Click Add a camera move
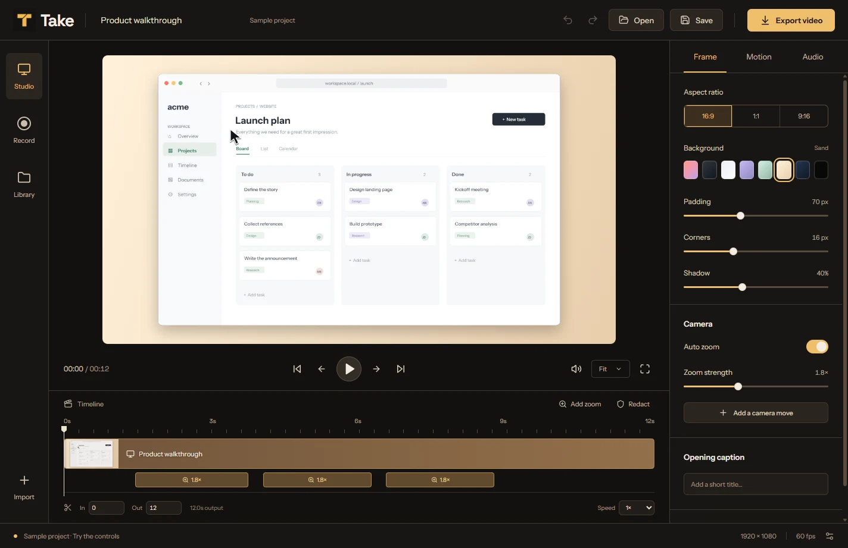 click(756, 413)
